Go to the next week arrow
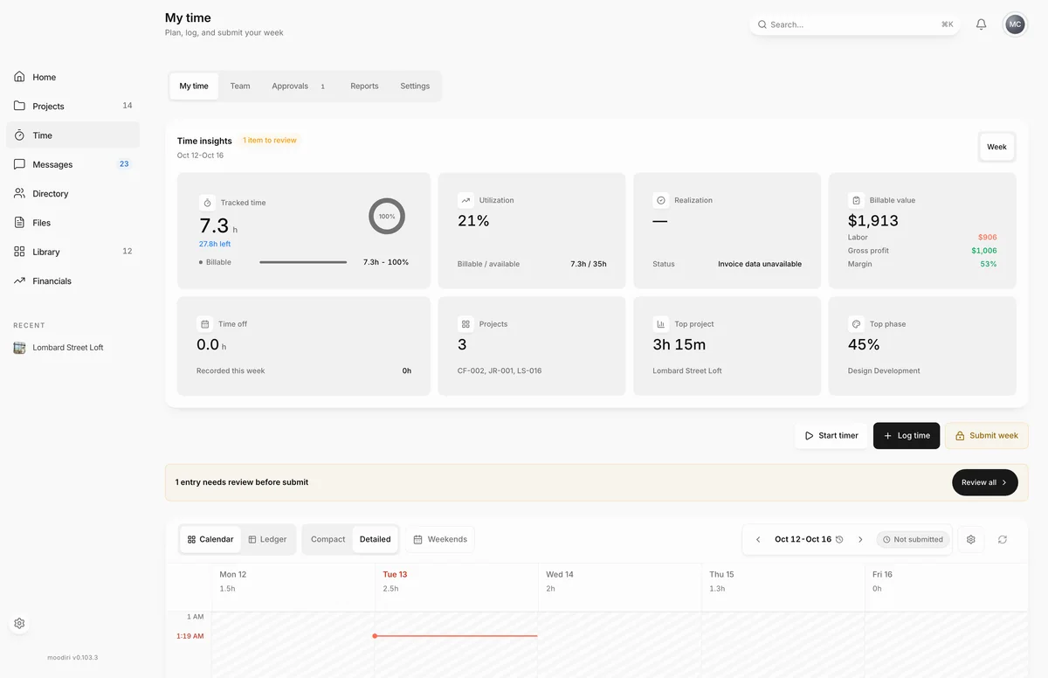 click(x=860, y=540)
